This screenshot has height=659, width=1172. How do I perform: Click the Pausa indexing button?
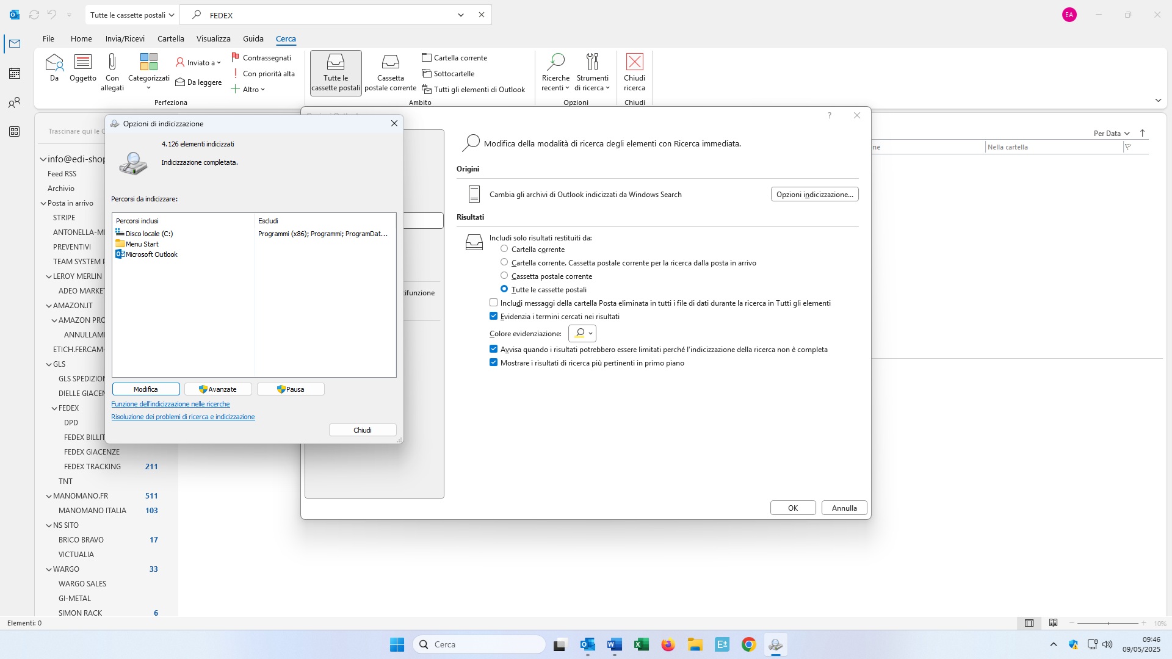pyautogui.click(x=291, y=389)
